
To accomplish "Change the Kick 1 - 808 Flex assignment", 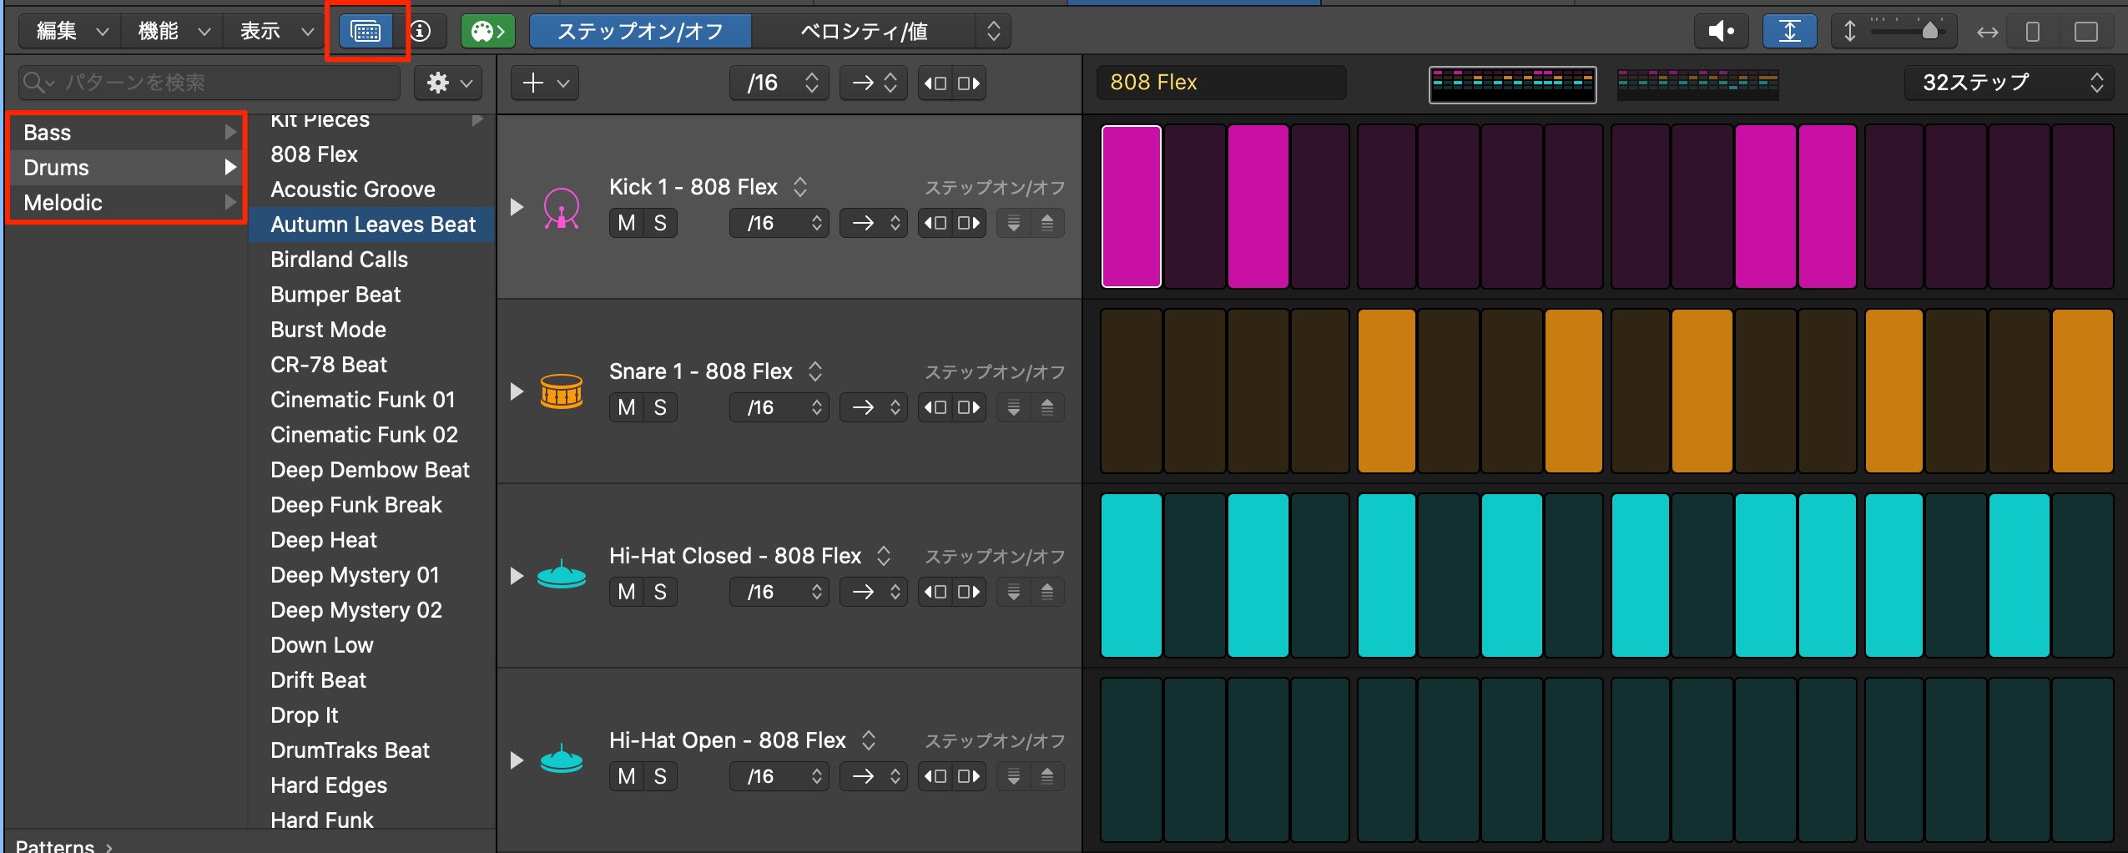I will coord(708,187).
